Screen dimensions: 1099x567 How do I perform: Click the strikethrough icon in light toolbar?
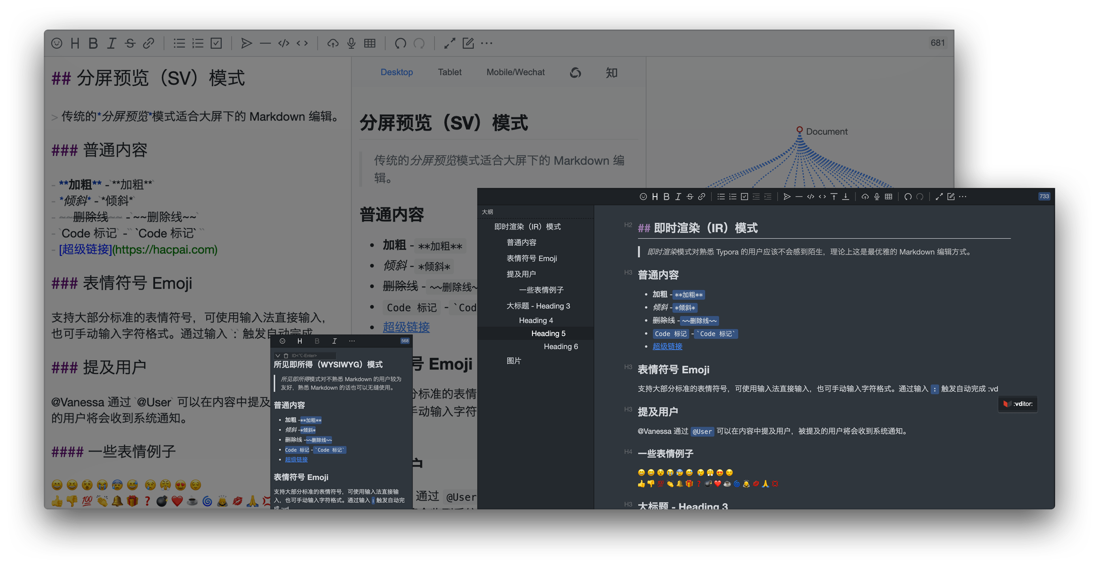click(x=130, y=43)
